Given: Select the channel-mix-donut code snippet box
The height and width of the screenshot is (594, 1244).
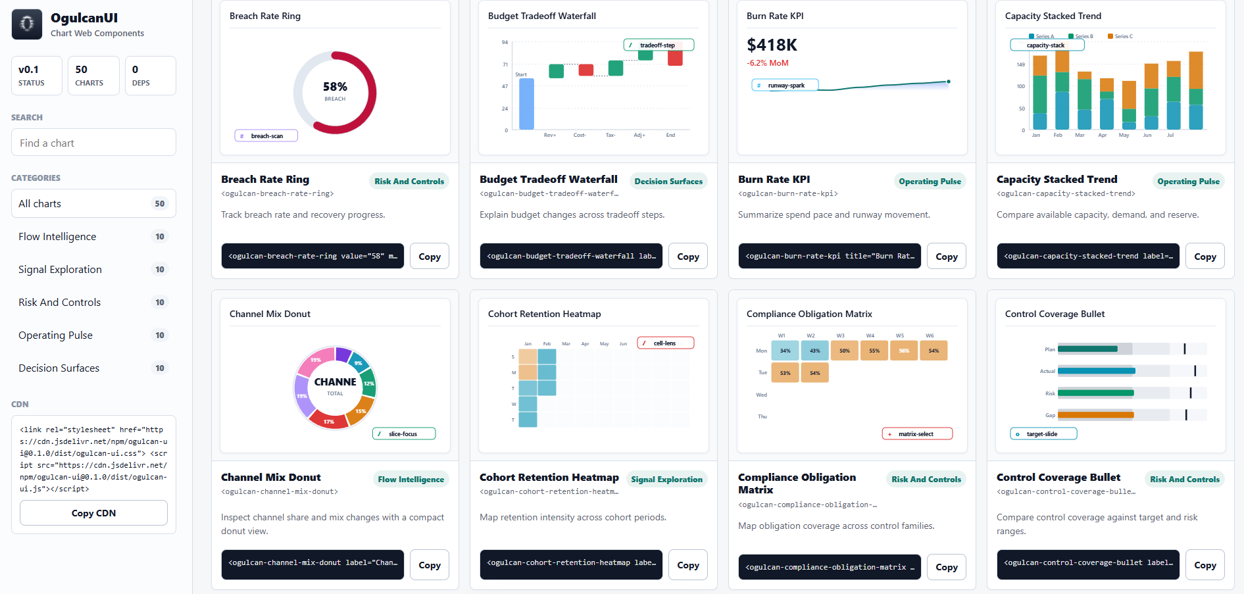Looking at the screenshot, I should click(x=313, y=564).
